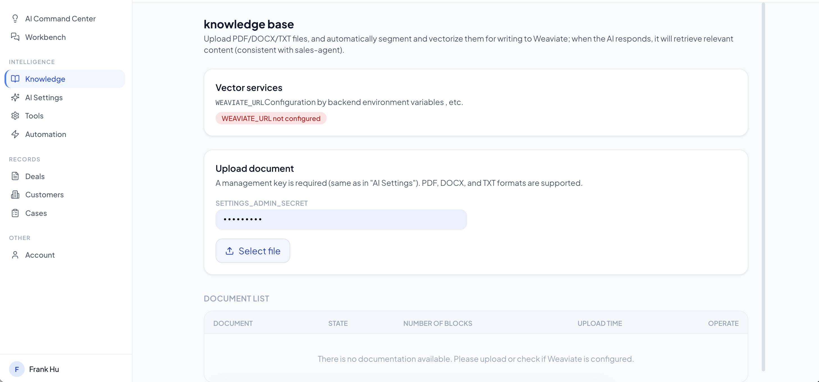Click the RECORDS sidebar section label

pyautogui.click(x=24, y=159)
